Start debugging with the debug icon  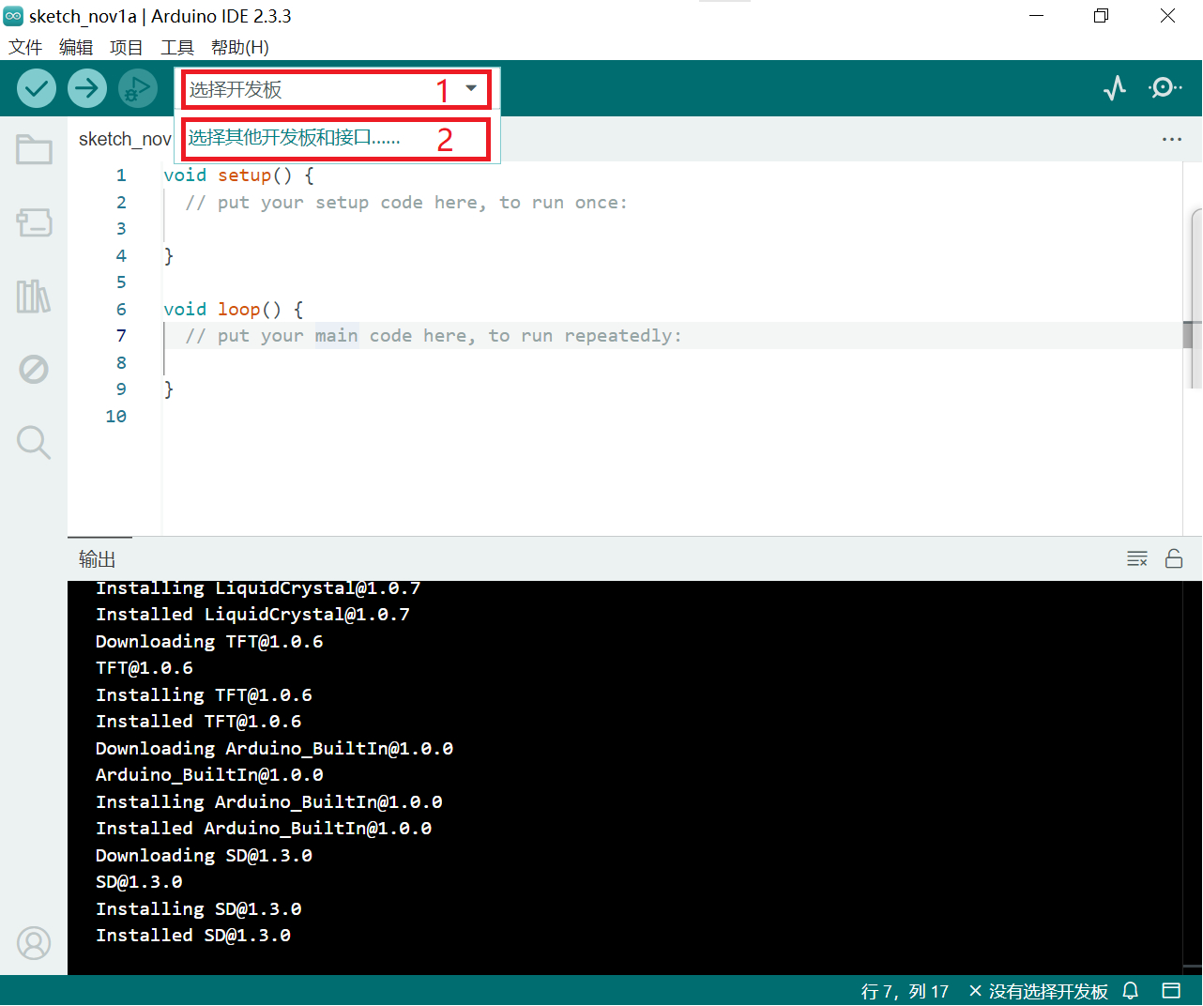tap(137, 89)
